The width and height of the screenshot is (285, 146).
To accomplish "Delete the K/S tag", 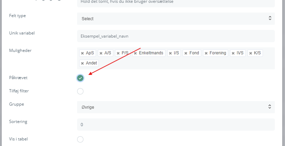I will [251, 53].
